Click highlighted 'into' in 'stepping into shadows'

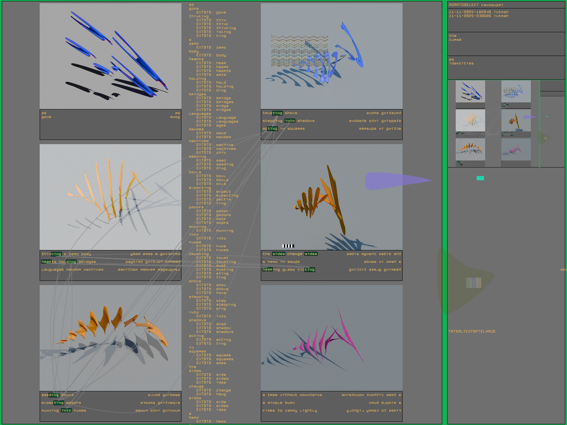[290, 121]
